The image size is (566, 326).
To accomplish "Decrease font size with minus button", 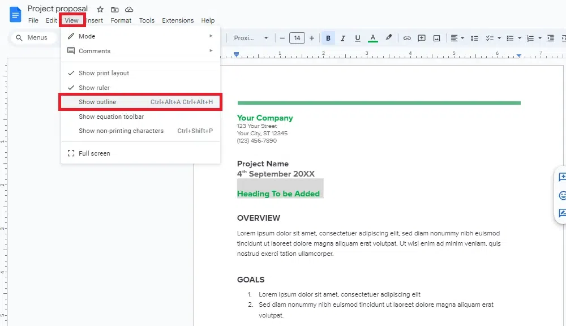I will pos(282,38).
